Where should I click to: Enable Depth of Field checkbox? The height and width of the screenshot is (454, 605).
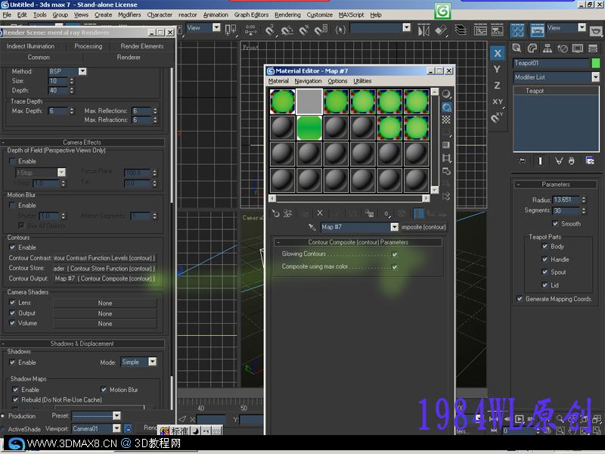[x=13, y=161]
